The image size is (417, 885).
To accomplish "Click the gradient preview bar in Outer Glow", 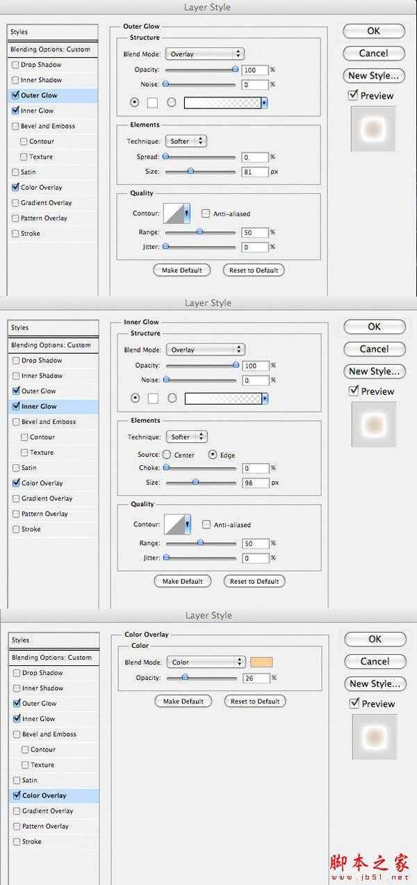I will click(222, 103).
